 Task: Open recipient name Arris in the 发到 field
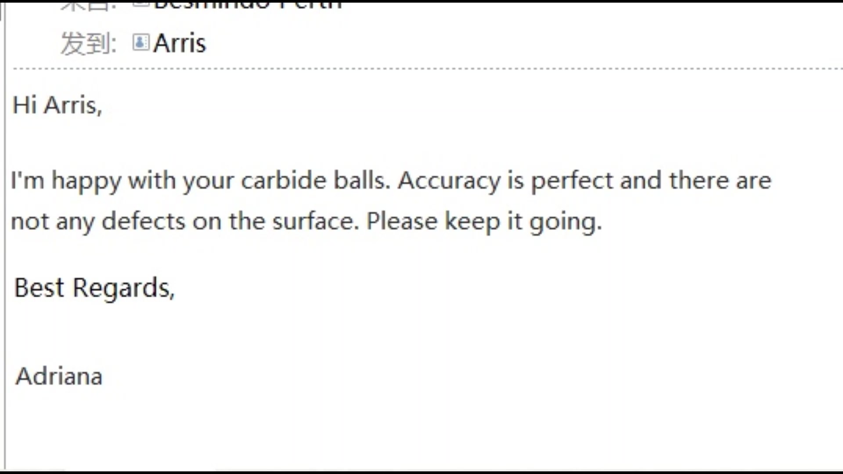pos(180,43)
